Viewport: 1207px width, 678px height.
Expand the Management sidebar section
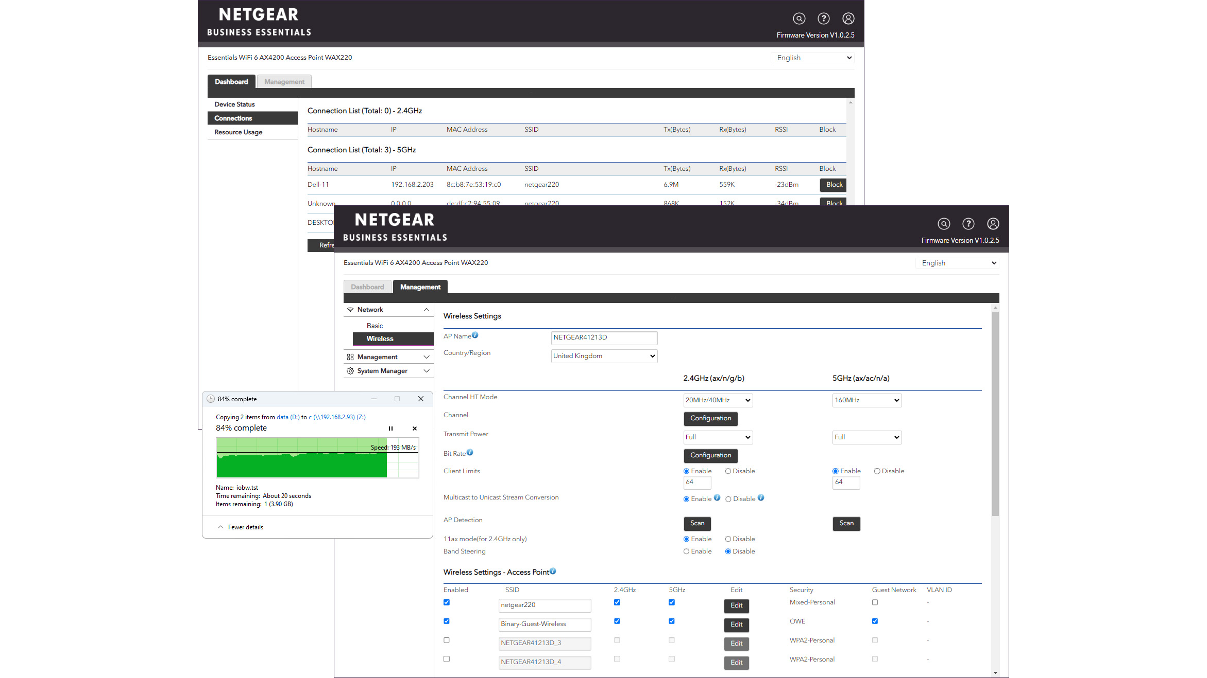click(x=426, y=357)
